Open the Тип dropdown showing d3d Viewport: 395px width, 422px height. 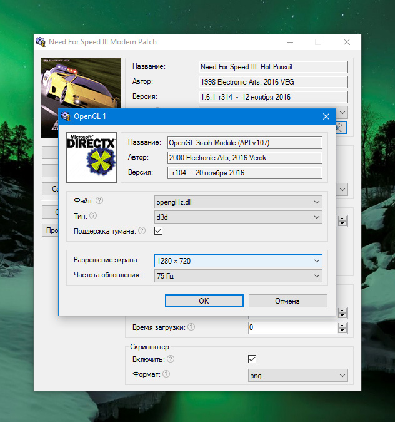238,217
